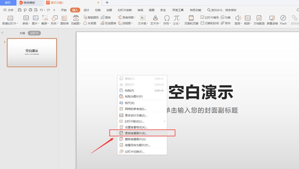Click the Undo arrow
The width and height of the screenshot is (299, 169).
tap(41, 10)
